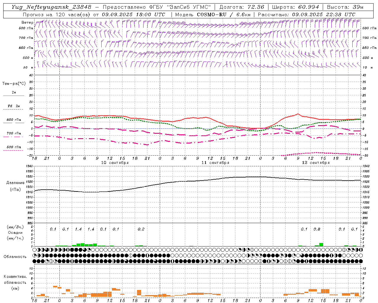Click the 12 сентября date label
The width and height of the screenshot is (378, 303).
pos(316,163)
